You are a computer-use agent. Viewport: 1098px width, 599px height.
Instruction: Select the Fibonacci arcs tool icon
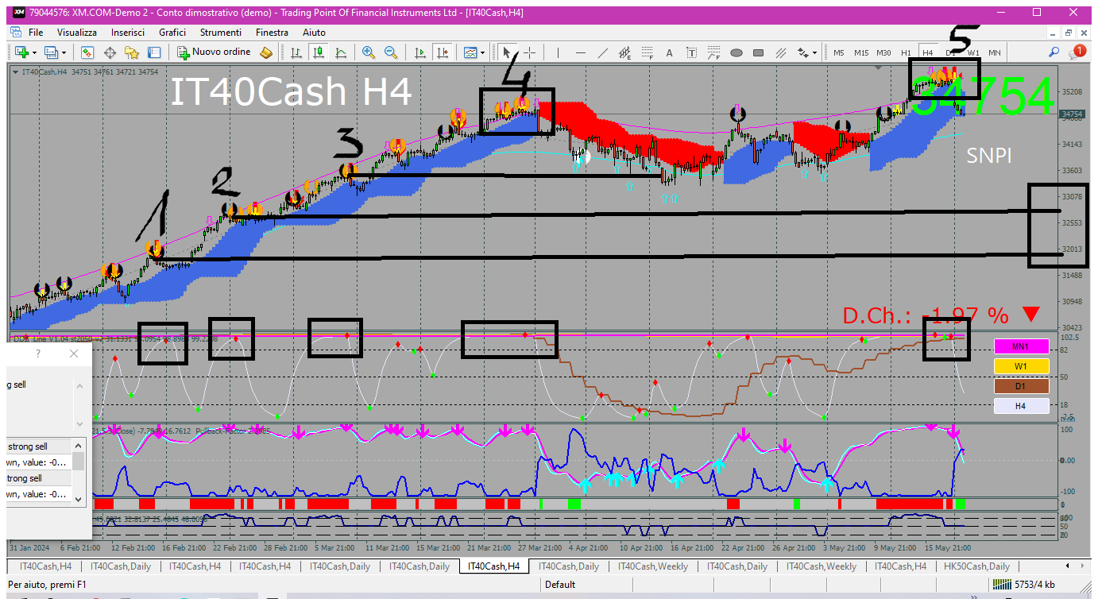713,52
